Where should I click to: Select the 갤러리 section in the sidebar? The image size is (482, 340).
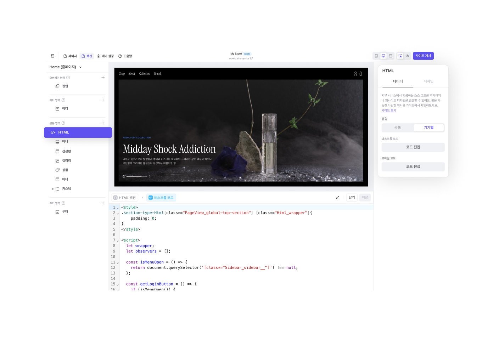[x=66, y=161]
